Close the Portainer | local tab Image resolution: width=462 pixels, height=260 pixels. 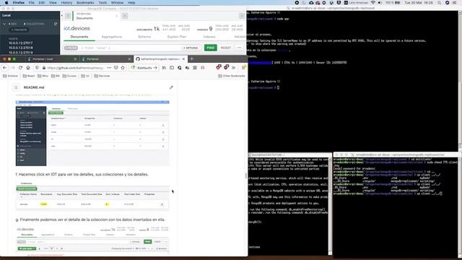tap(75, 59)
